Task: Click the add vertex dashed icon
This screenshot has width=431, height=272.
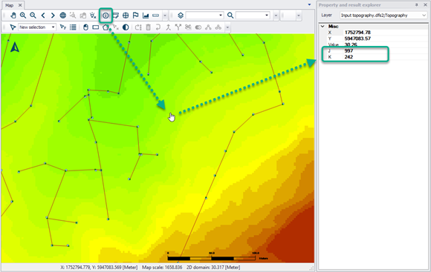Action: pyautogui.click(x=138, y=27)
